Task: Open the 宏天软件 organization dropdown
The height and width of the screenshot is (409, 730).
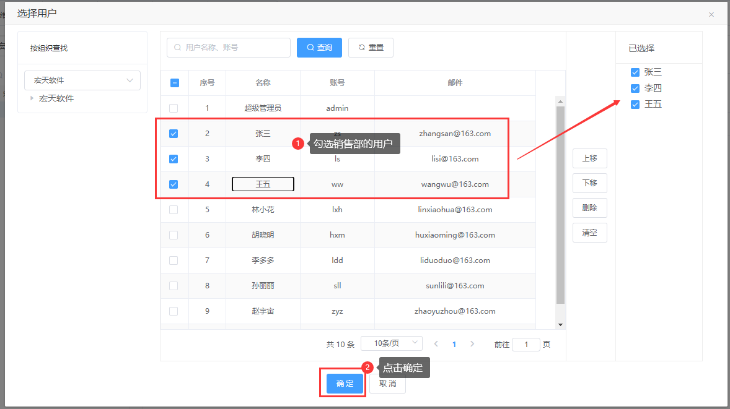Action: 82,80
